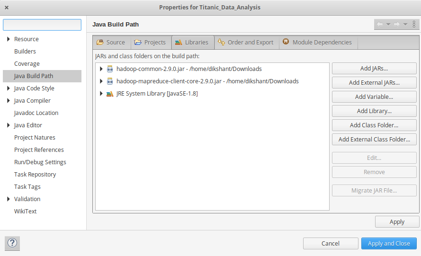Image resolution: width=421 pixels, height=256 pixels.
Task: Select Project References item
Action: click(x=39, y=150)
